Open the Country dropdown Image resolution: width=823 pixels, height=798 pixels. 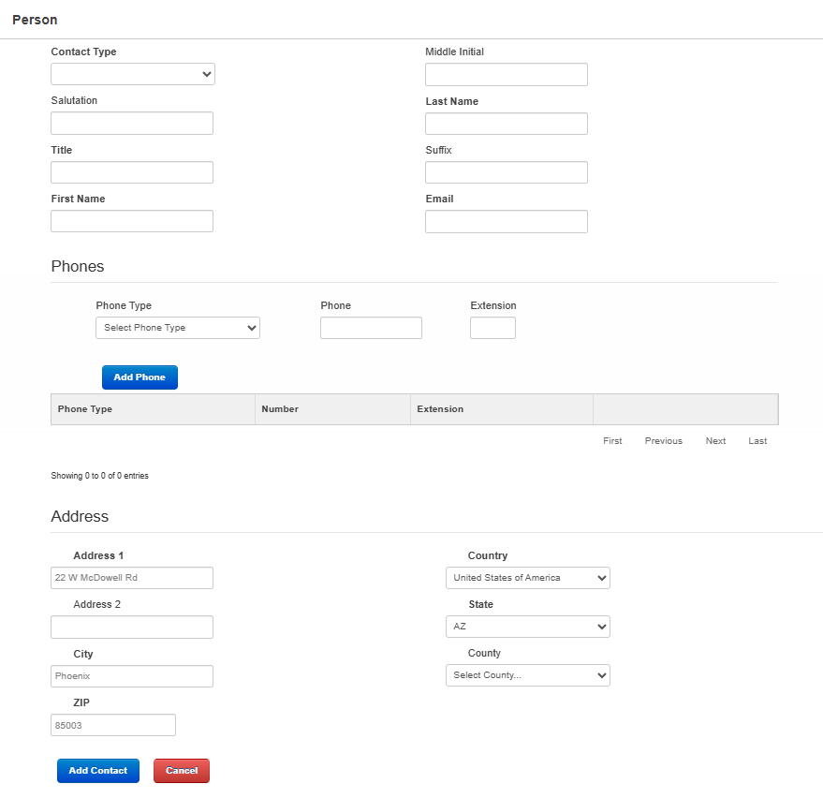[x=527, y=578]
